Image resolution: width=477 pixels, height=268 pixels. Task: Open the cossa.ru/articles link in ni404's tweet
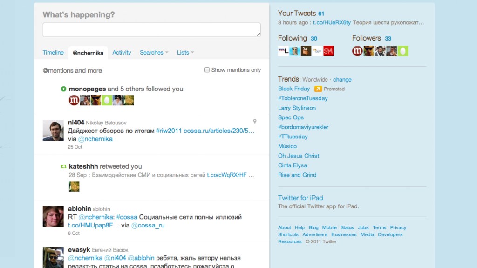point(219,131)
